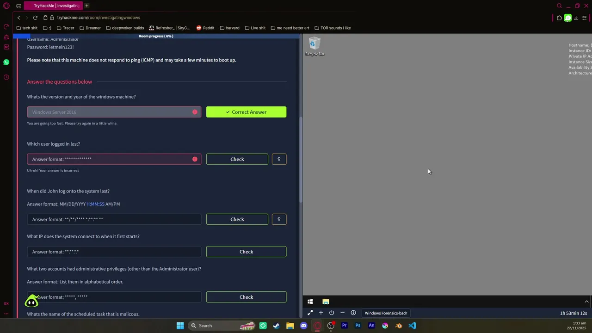592x333 pixels.
Task: Open sidebar history clock icon
Action: pos(6,77)
